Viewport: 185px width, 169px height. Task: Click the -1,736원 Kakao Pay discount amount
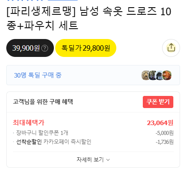164,142
